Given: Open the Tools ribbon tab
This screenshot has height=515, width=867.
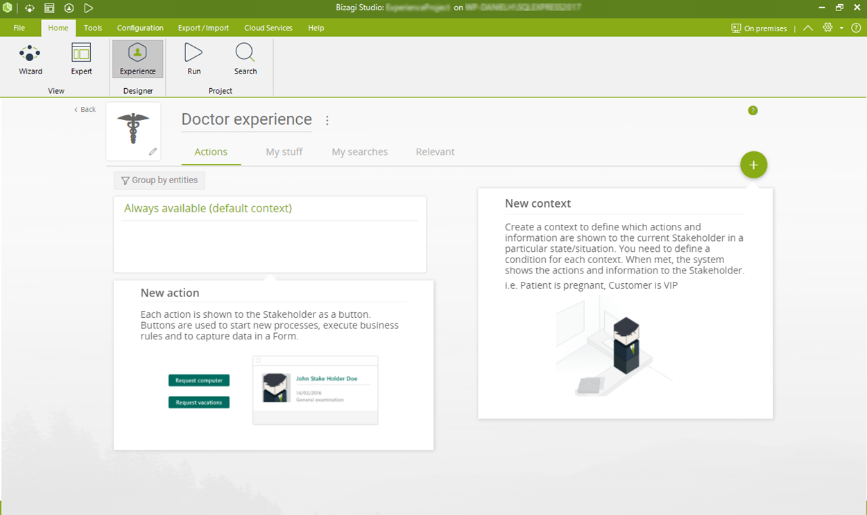Looking at the screenshot, I should coord(93,28).
